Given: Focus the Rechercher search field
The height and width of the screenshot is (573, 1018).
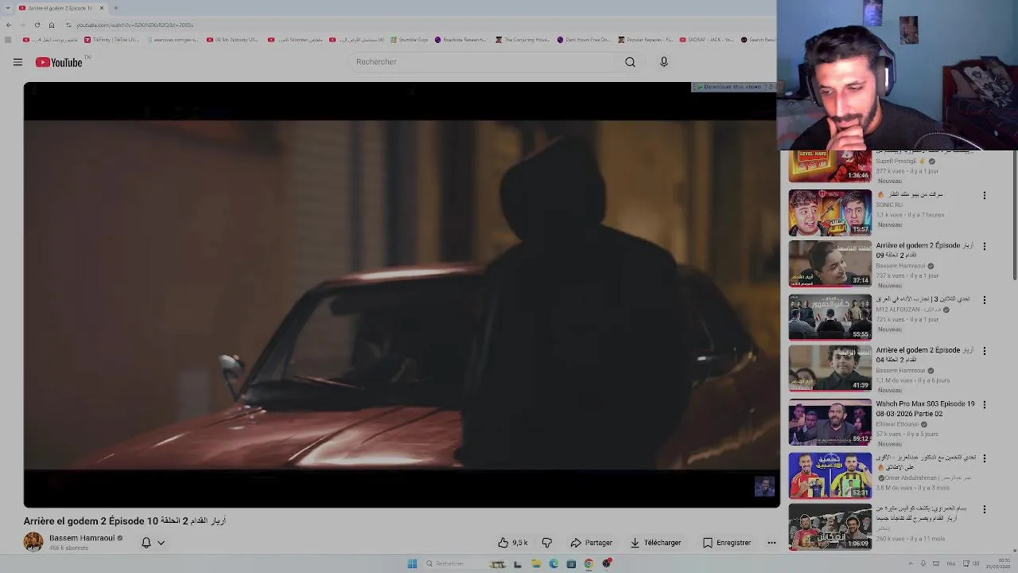Looking at the screenshot, I should (x=481, y=62).
